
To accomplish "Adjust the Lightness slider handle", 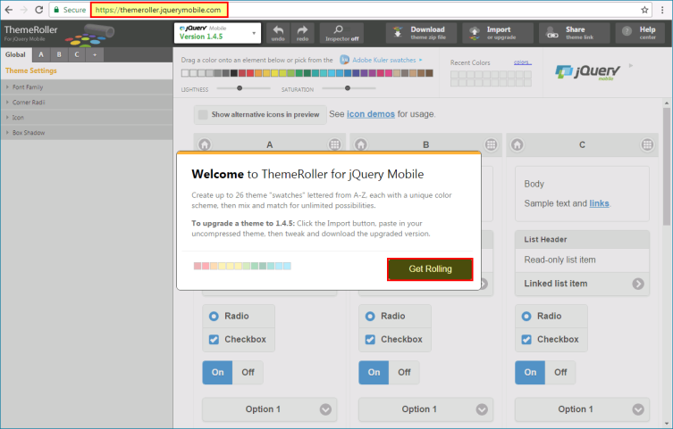I will pos(240,88).
